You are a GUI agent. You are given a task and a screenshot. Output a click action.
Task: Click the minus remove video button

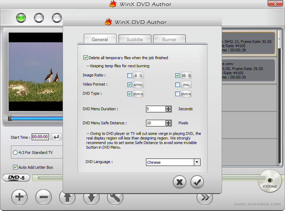pos(44,197)
